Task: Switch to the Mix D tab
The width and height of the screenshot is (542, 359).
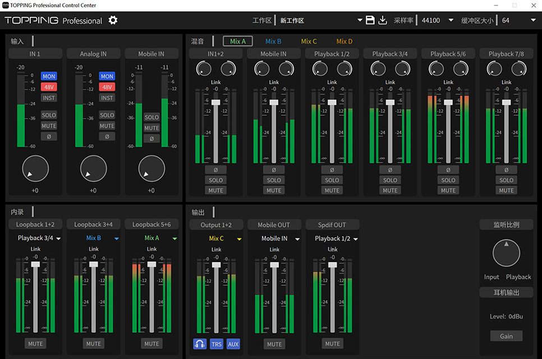Action: pos(344,41)
